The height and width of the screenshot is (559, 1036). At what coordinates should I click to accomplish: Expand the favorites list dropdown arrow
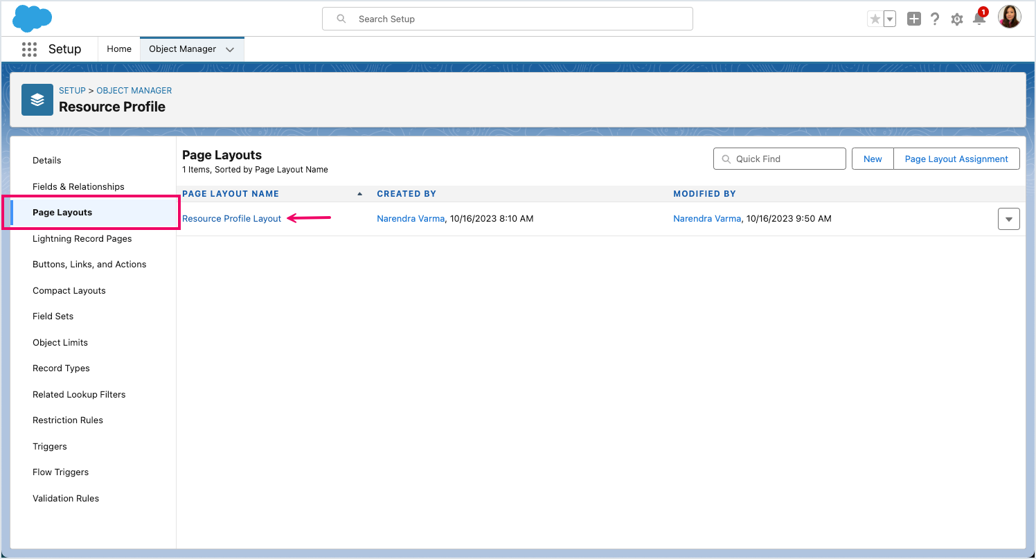tap(890, 19)
